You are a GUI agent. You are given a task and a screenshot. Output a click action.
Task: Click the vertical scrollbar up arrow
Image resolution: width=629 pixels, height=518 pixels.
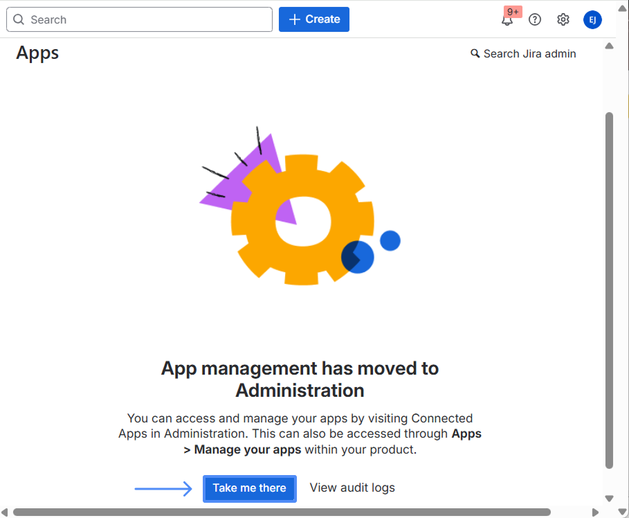[609, 46]
